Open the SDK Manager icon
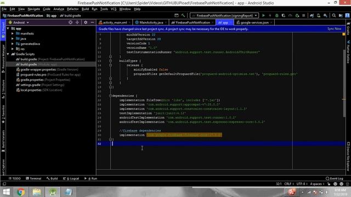The height and width of the screenshot is (197, 351). coord(325,15)
